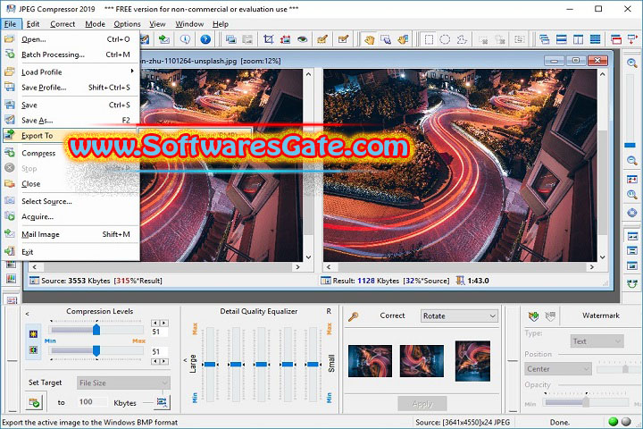The width and height of the screenshot is (643, 429).
Task: Select the Crop tool in toolbar
Action: coord(269,39)
